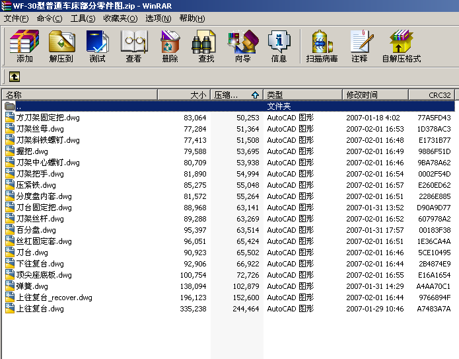Select file 刀架把手.dwg
The width and height of the screenshot is (459, 359).
[x=40, y=173]
